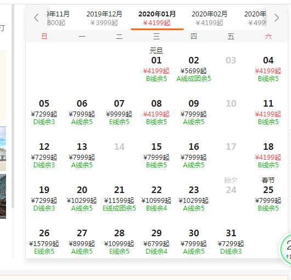Select date 29 D线余4
The width and height of the screenshot is (291, 280).
[156, 242]
